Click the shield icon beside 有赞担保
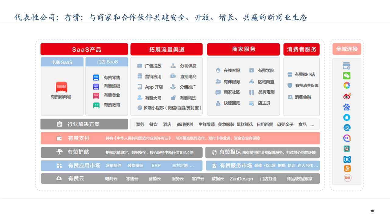The height and width of the screenshot is (219, 390). [214, 152]
